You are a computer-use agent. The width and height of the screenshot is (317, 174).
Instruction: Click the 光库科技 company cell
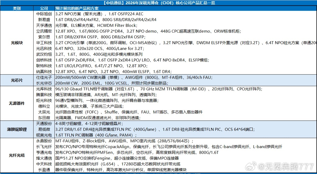tap(44, 89)
